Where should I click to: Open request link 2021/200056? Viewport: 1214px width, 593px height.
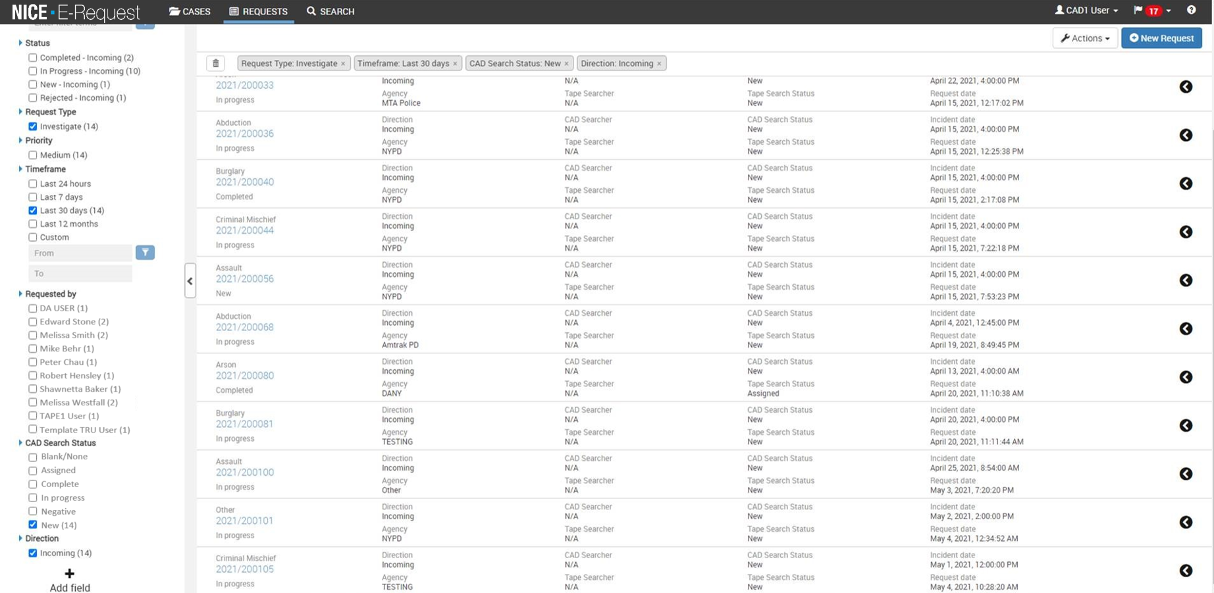(x=244, y=279)
